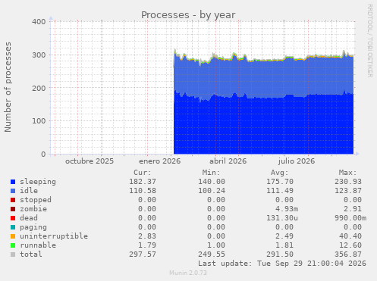Select the 'runnable' legend label

click(x=38, y=245)
